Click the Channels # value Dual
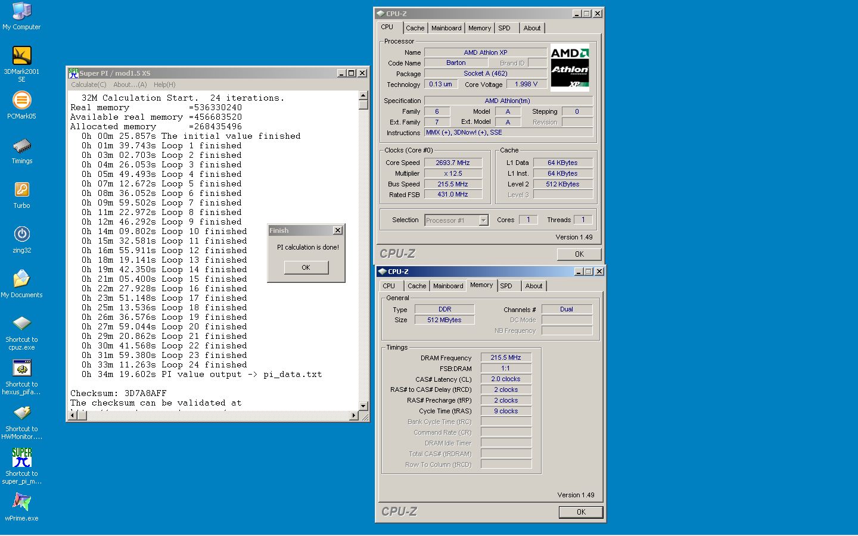The image size is (858, 536). coord(567,310)
